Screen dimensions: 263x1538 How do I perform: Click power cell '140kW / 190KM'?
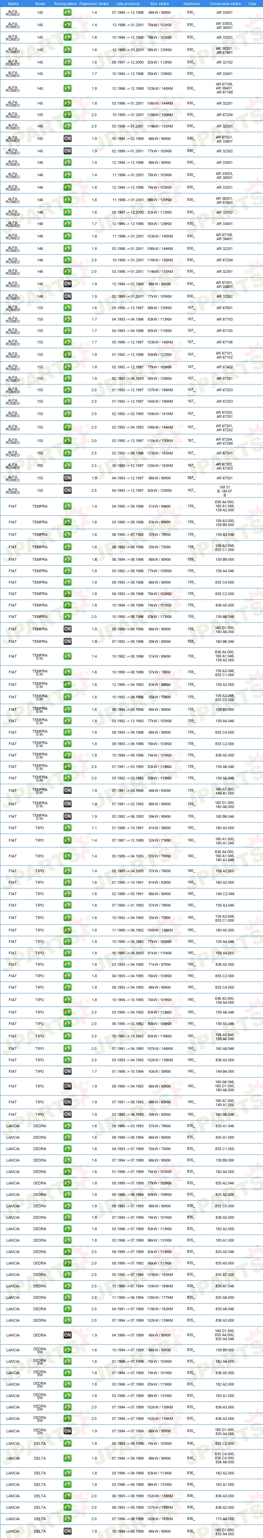(x=159, y=402)
